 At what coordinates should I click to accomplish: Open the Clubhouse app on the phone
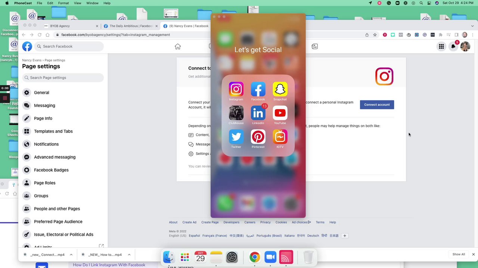(x=236, y=113)
